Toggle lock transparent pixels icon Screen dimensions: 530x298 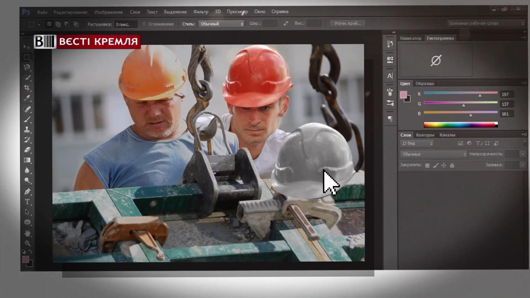(x=427, y=165)
